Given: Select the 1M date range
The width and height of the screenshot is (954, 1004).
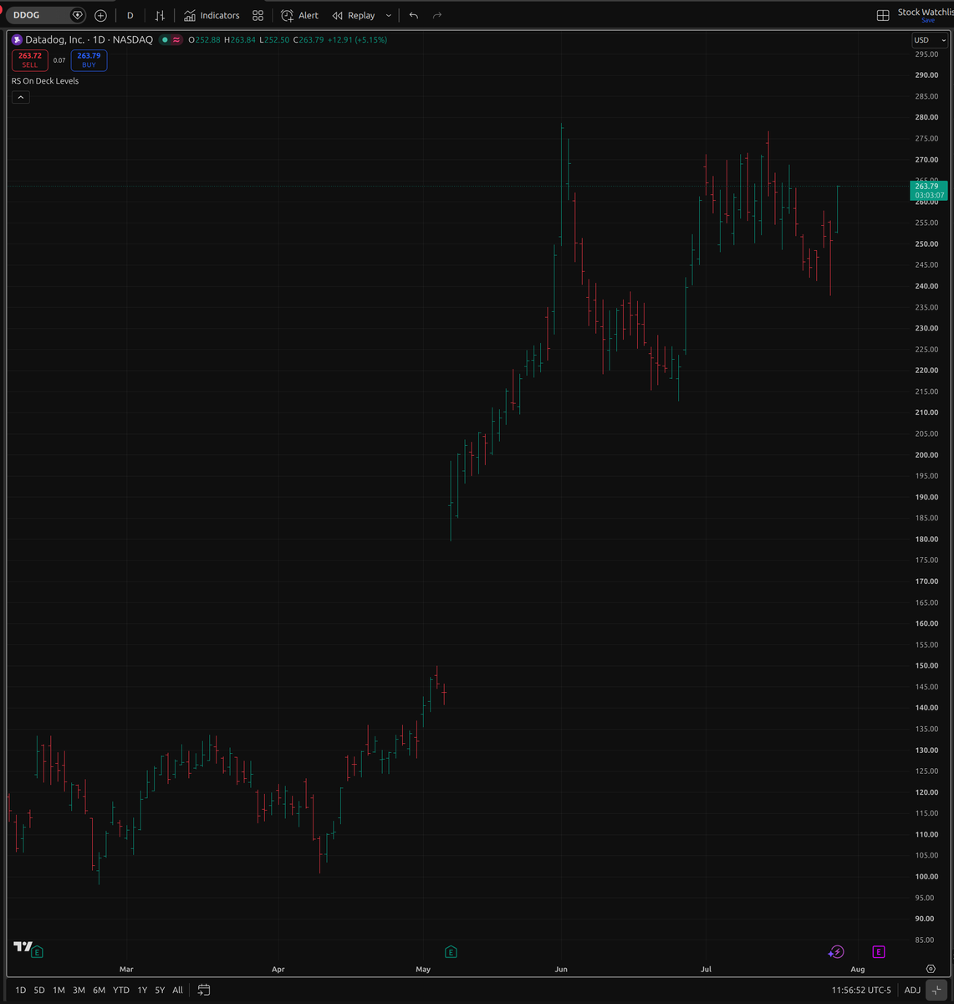Looking at the screenshot, I should (59, 990).
